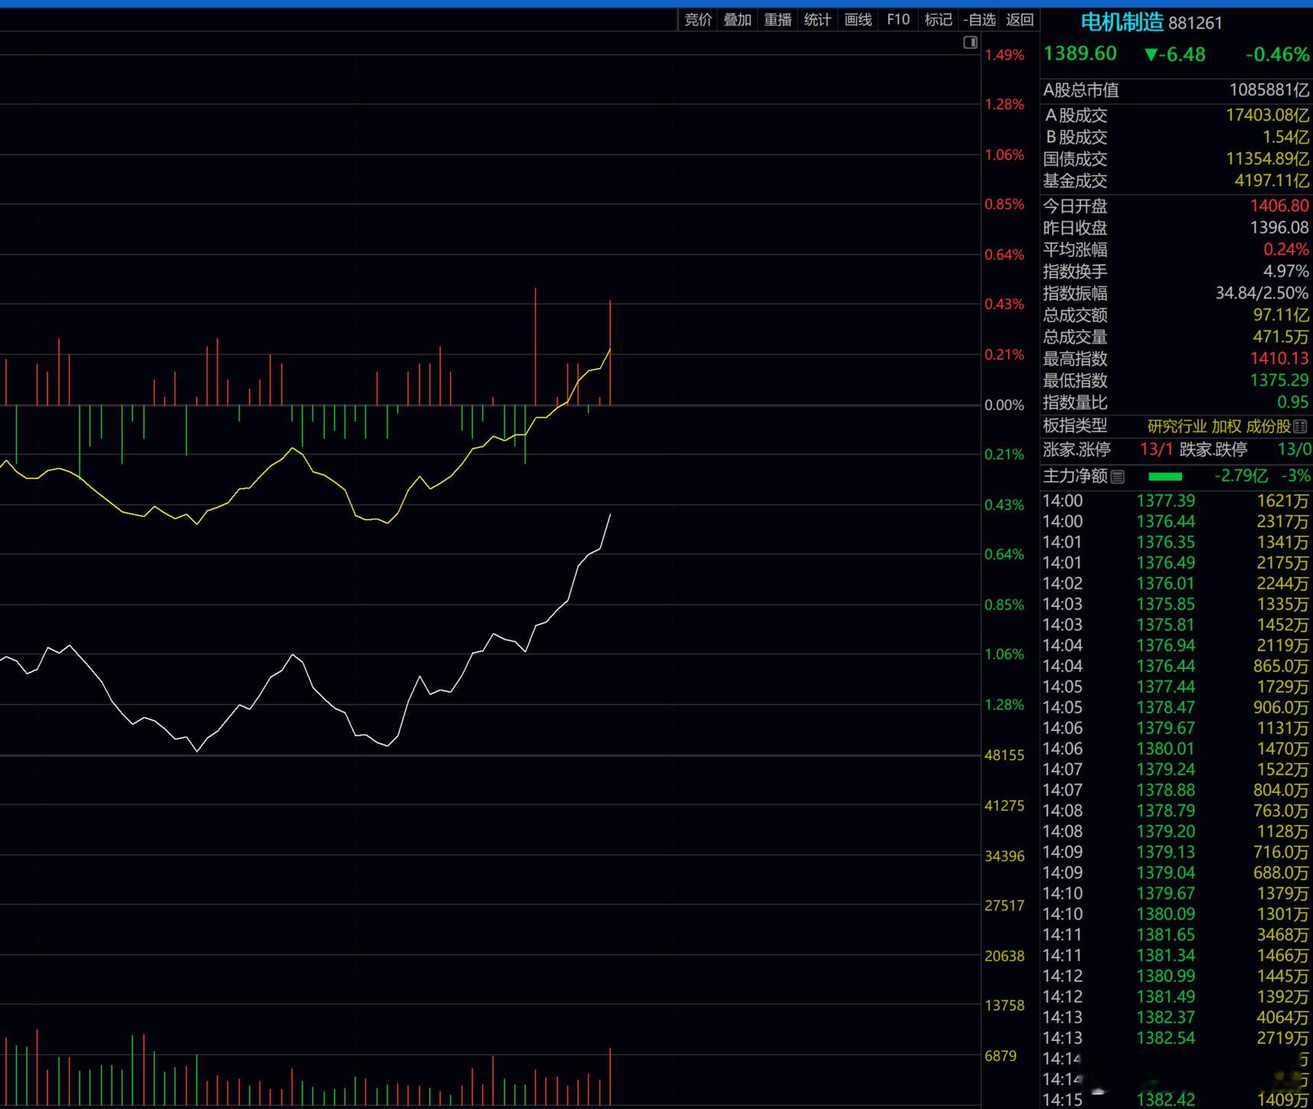Select the tick row priced 1377.39
The image size is (1313, 1109).
point(1176,501)
